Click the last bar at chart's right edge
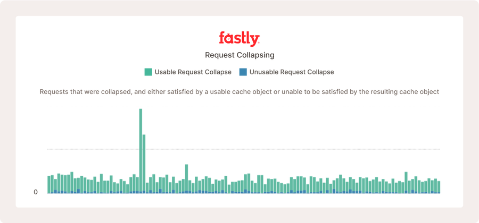The width and height of the screenshot is (479, 223). (x=439, y=187)
